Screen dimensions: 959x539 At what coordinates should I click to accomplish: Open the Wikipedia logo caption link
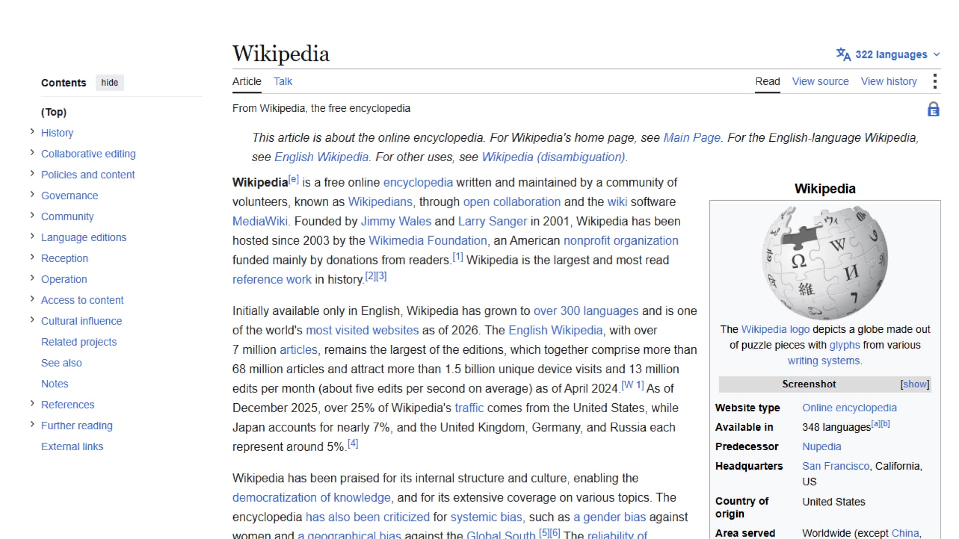775,329
